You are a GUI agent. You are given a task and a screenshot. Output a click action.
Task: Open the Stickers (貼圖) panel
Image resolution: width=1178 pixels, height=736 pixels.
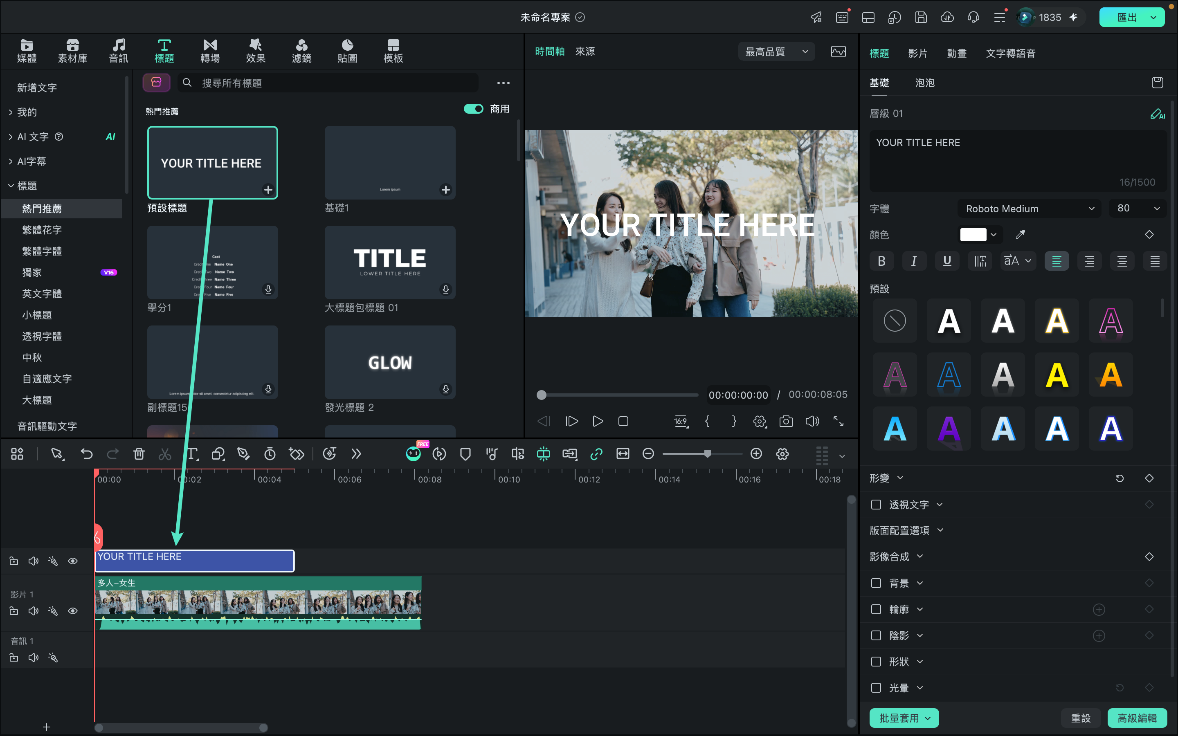coord(347,51)
